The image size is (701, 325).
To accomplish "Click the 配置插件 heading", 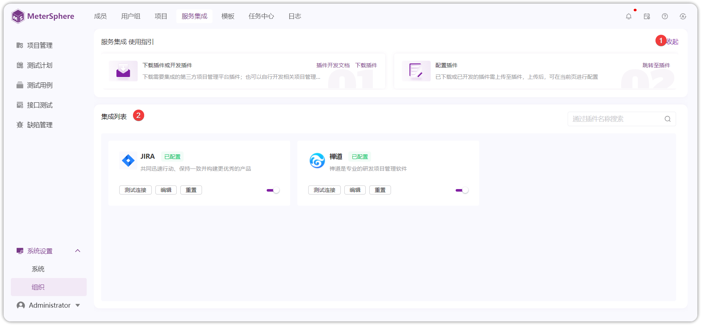I will click(446, 65).
